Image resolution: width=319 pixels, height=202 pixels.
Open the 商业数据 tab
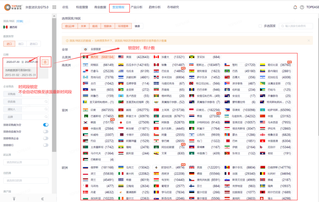(x=100, y=7)
